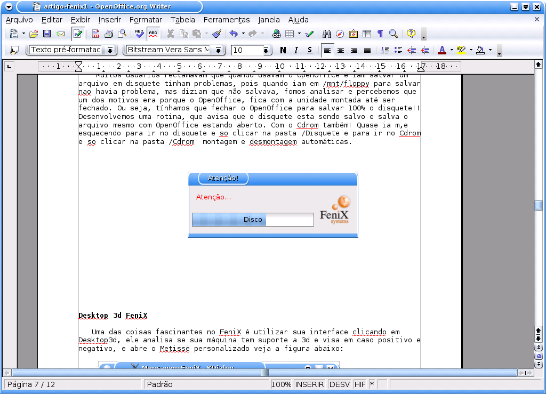This screenshot has height=394, width=546.
Task: Toggle bulleted list
Action: 398,51
